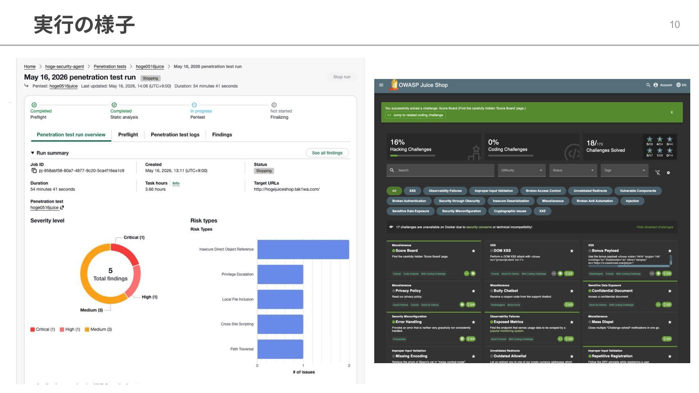
Task: Click the search icon in Juice Shop header
Action: tap(648, 85)
